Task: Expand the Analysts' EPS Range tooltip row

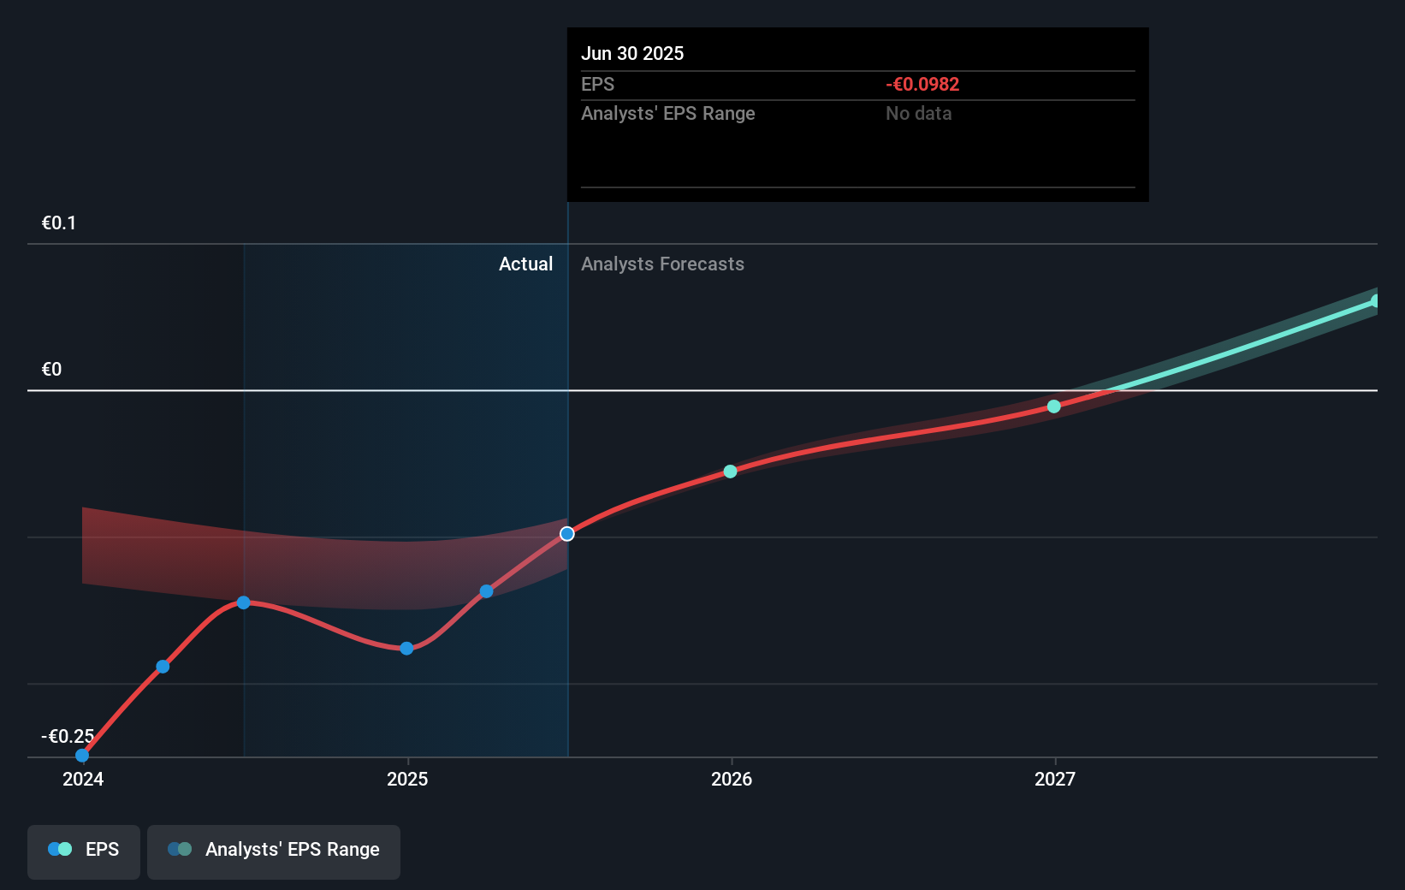Action: pyautogui.click(x=668, y=113)
